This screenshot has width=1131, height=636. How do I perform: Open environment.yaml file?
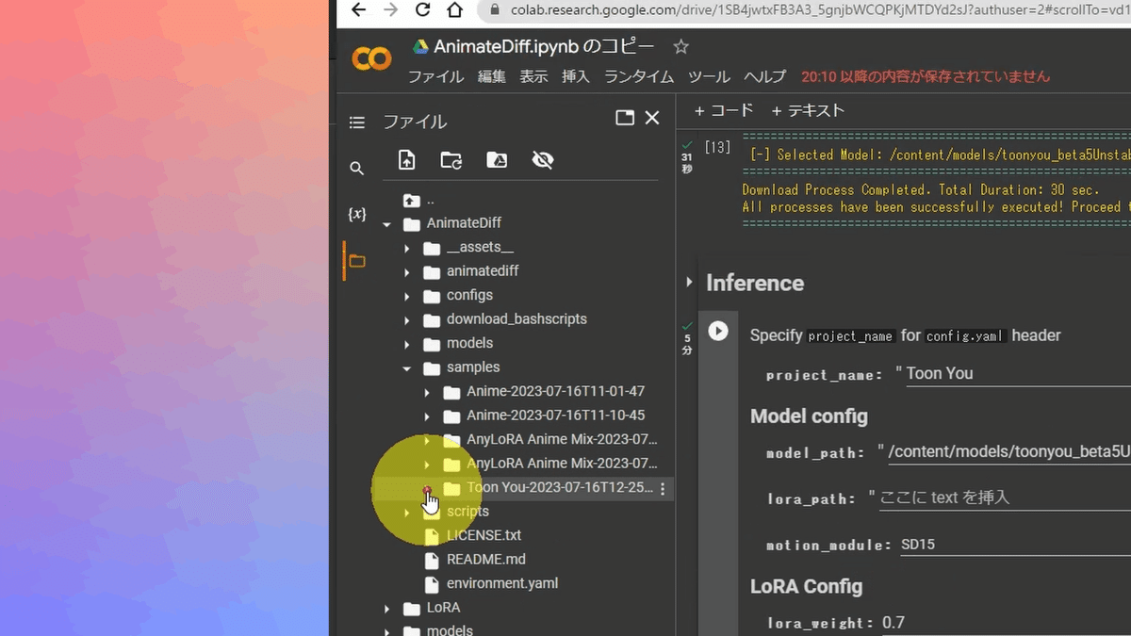point(502,583)
